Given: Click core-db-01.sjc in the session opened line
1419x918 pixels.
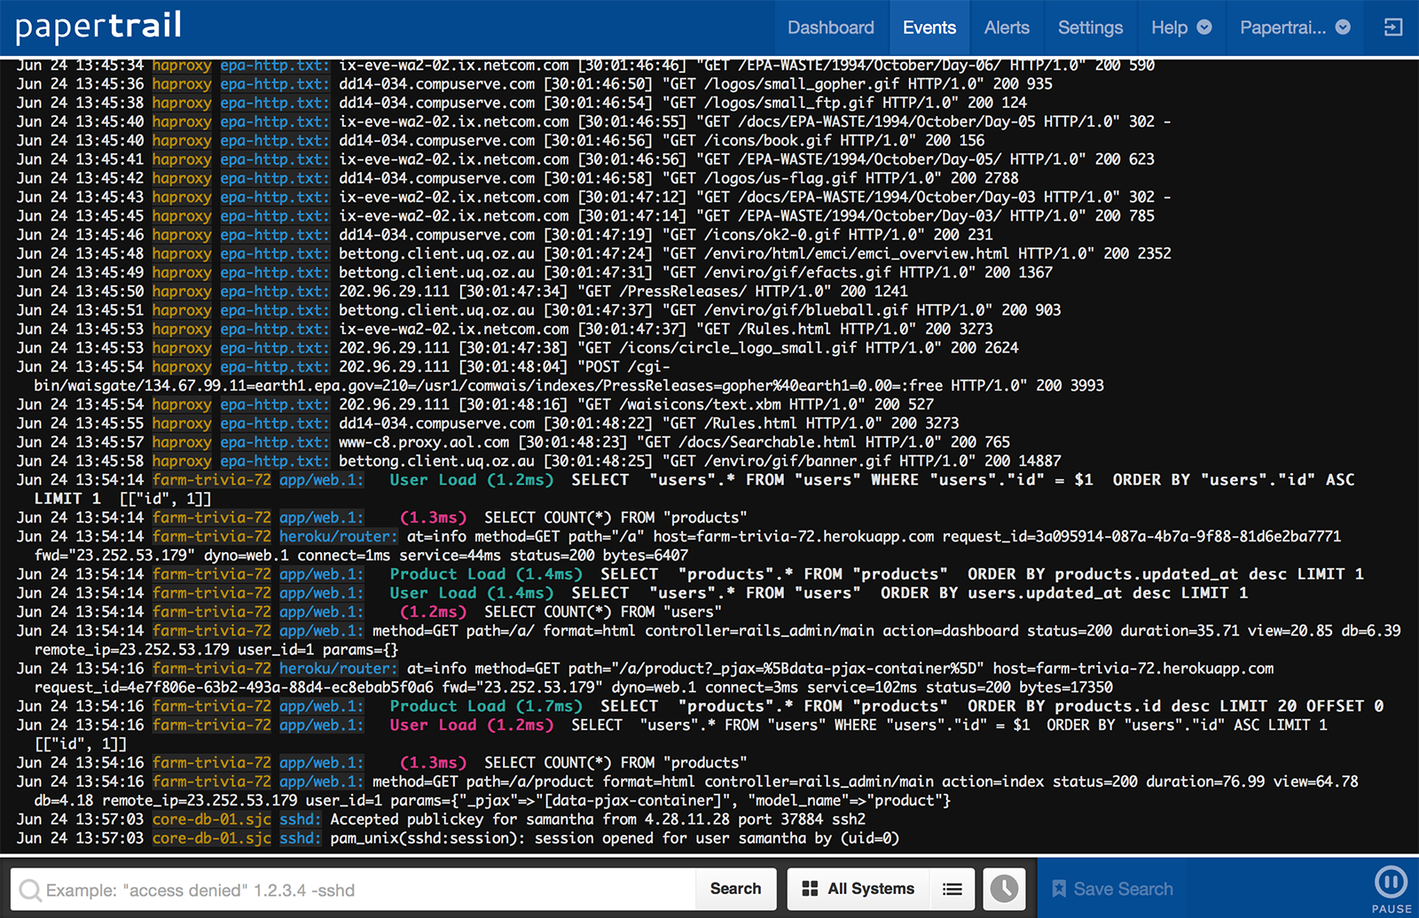Looking at the screenshot, I should pos(211,838).
